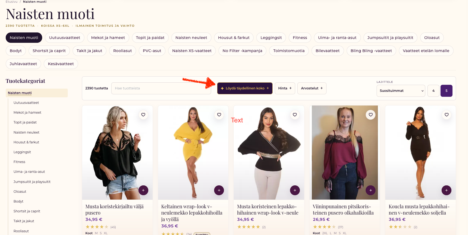This screenshot has height=235, width=468.
Task: Expand the Hinta price filter
Action: click(285, 88)
